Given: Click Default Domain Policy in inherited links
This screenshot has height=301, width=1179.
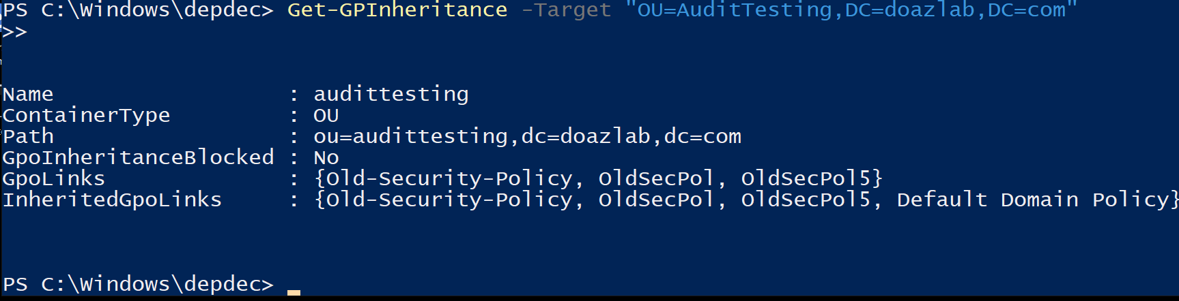Looking at the screenshot, I should [x=1032, y=200].
